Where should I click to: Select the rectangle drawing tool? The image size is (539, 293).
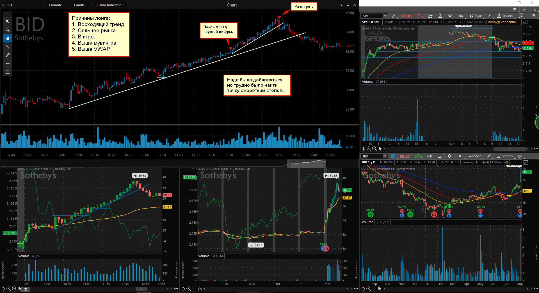pos(8,72)
